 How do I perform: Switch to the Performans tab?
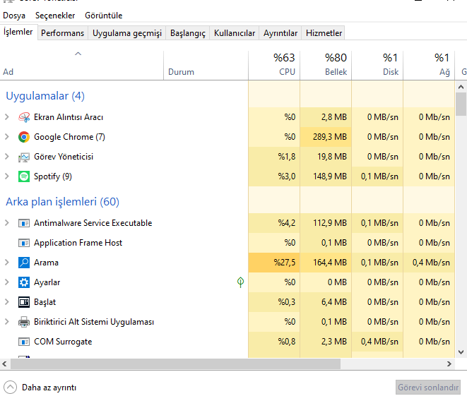point(62,33)
